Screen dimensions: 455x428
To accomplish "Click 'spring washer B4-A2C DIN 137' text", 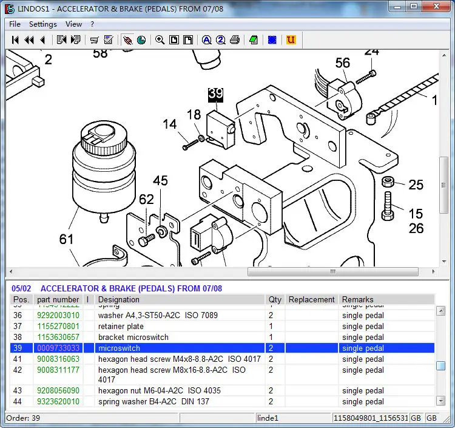I will tap(153, 401).
